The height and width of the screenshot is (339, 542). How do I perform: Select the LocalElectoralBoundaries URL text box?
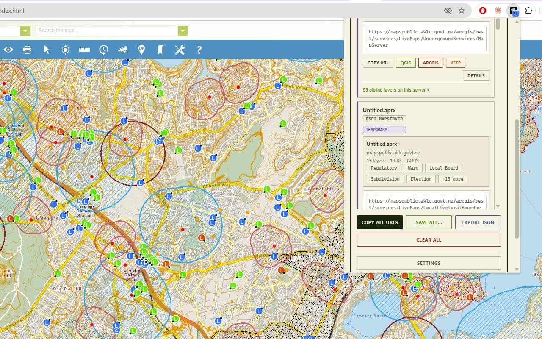pyautogui.click(x=426, y=201)
